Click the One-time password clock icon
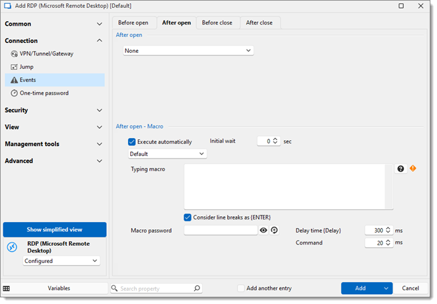 coord(14,93)
